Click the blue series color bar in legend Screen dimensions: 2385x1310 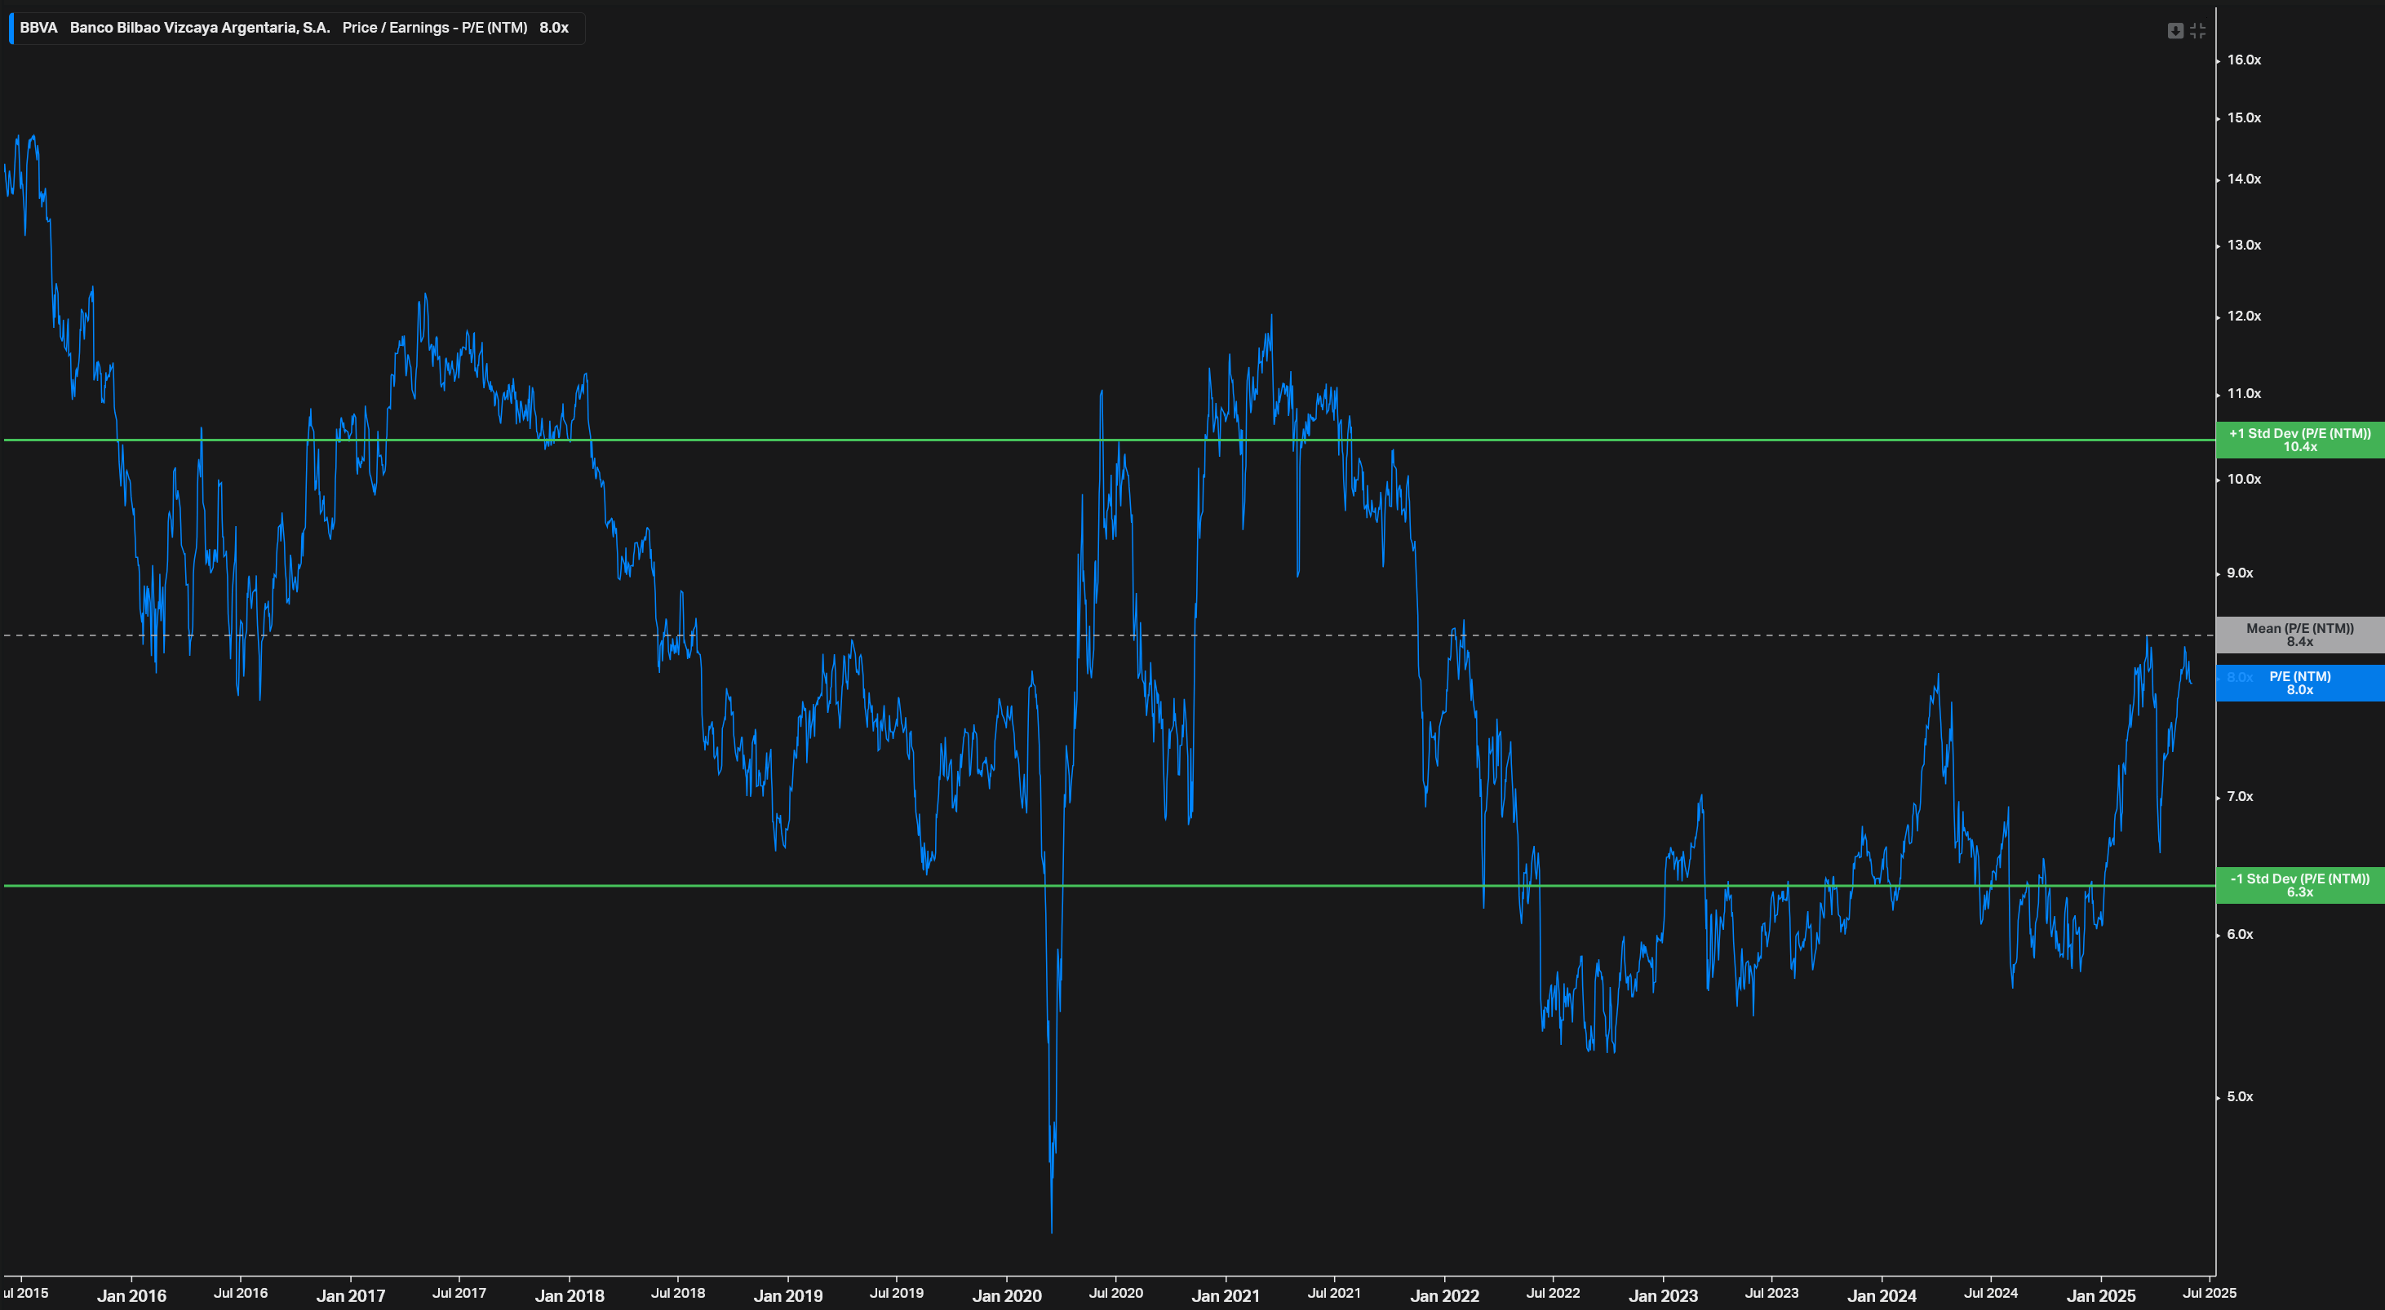(11, 28)
